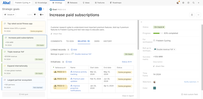The width and height of the screenshot is (203, 99).
Task: Click the goal title Increase paid subscriptions
Action: click(74, 15)
